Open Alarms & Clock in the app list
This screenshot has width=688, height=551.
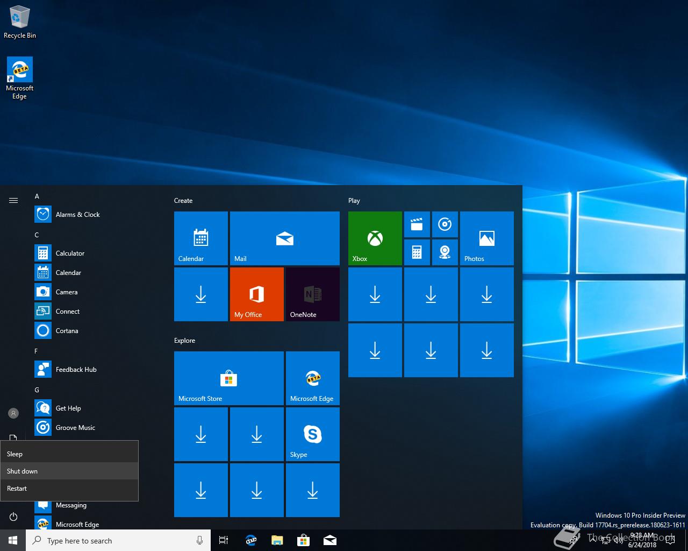(97, 214)
